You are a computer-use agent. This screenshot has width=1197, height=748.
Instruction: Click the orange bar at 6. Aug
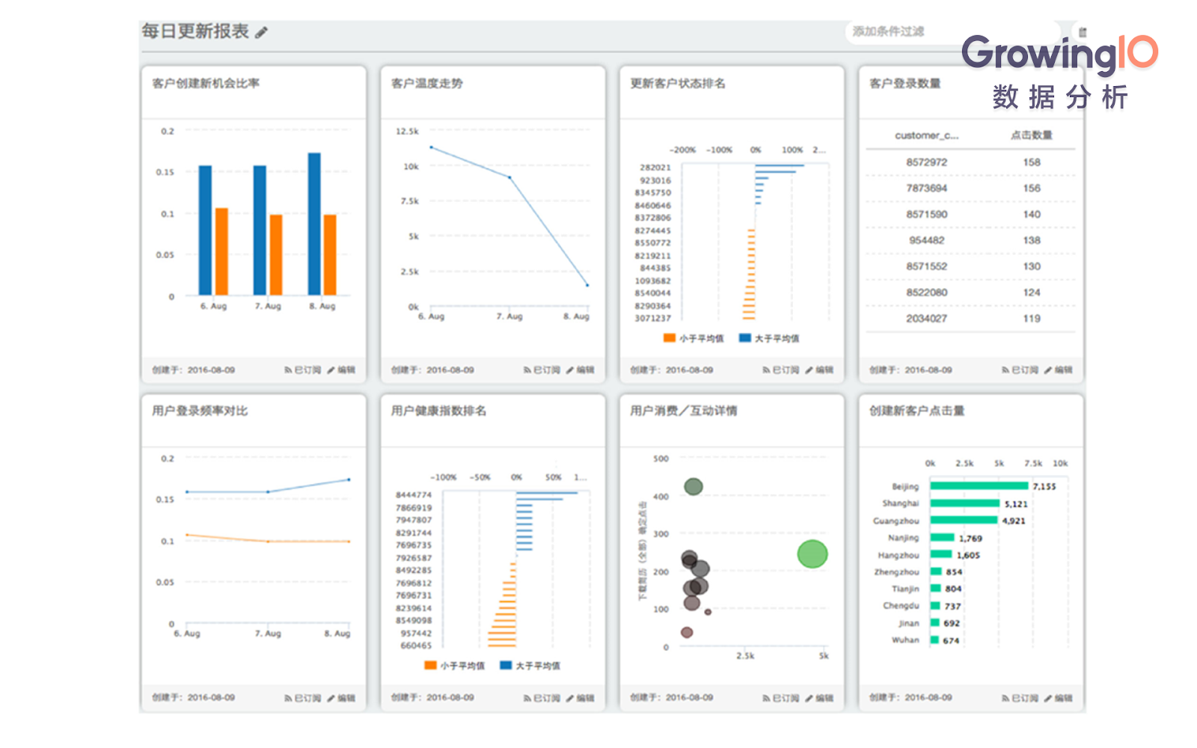pos(221,251)
